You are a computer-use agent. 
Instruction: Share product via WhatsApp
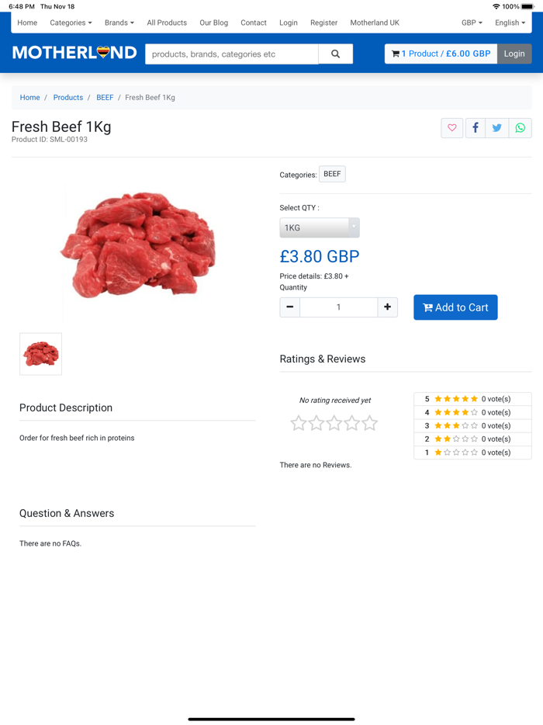(x=521, y=128)
